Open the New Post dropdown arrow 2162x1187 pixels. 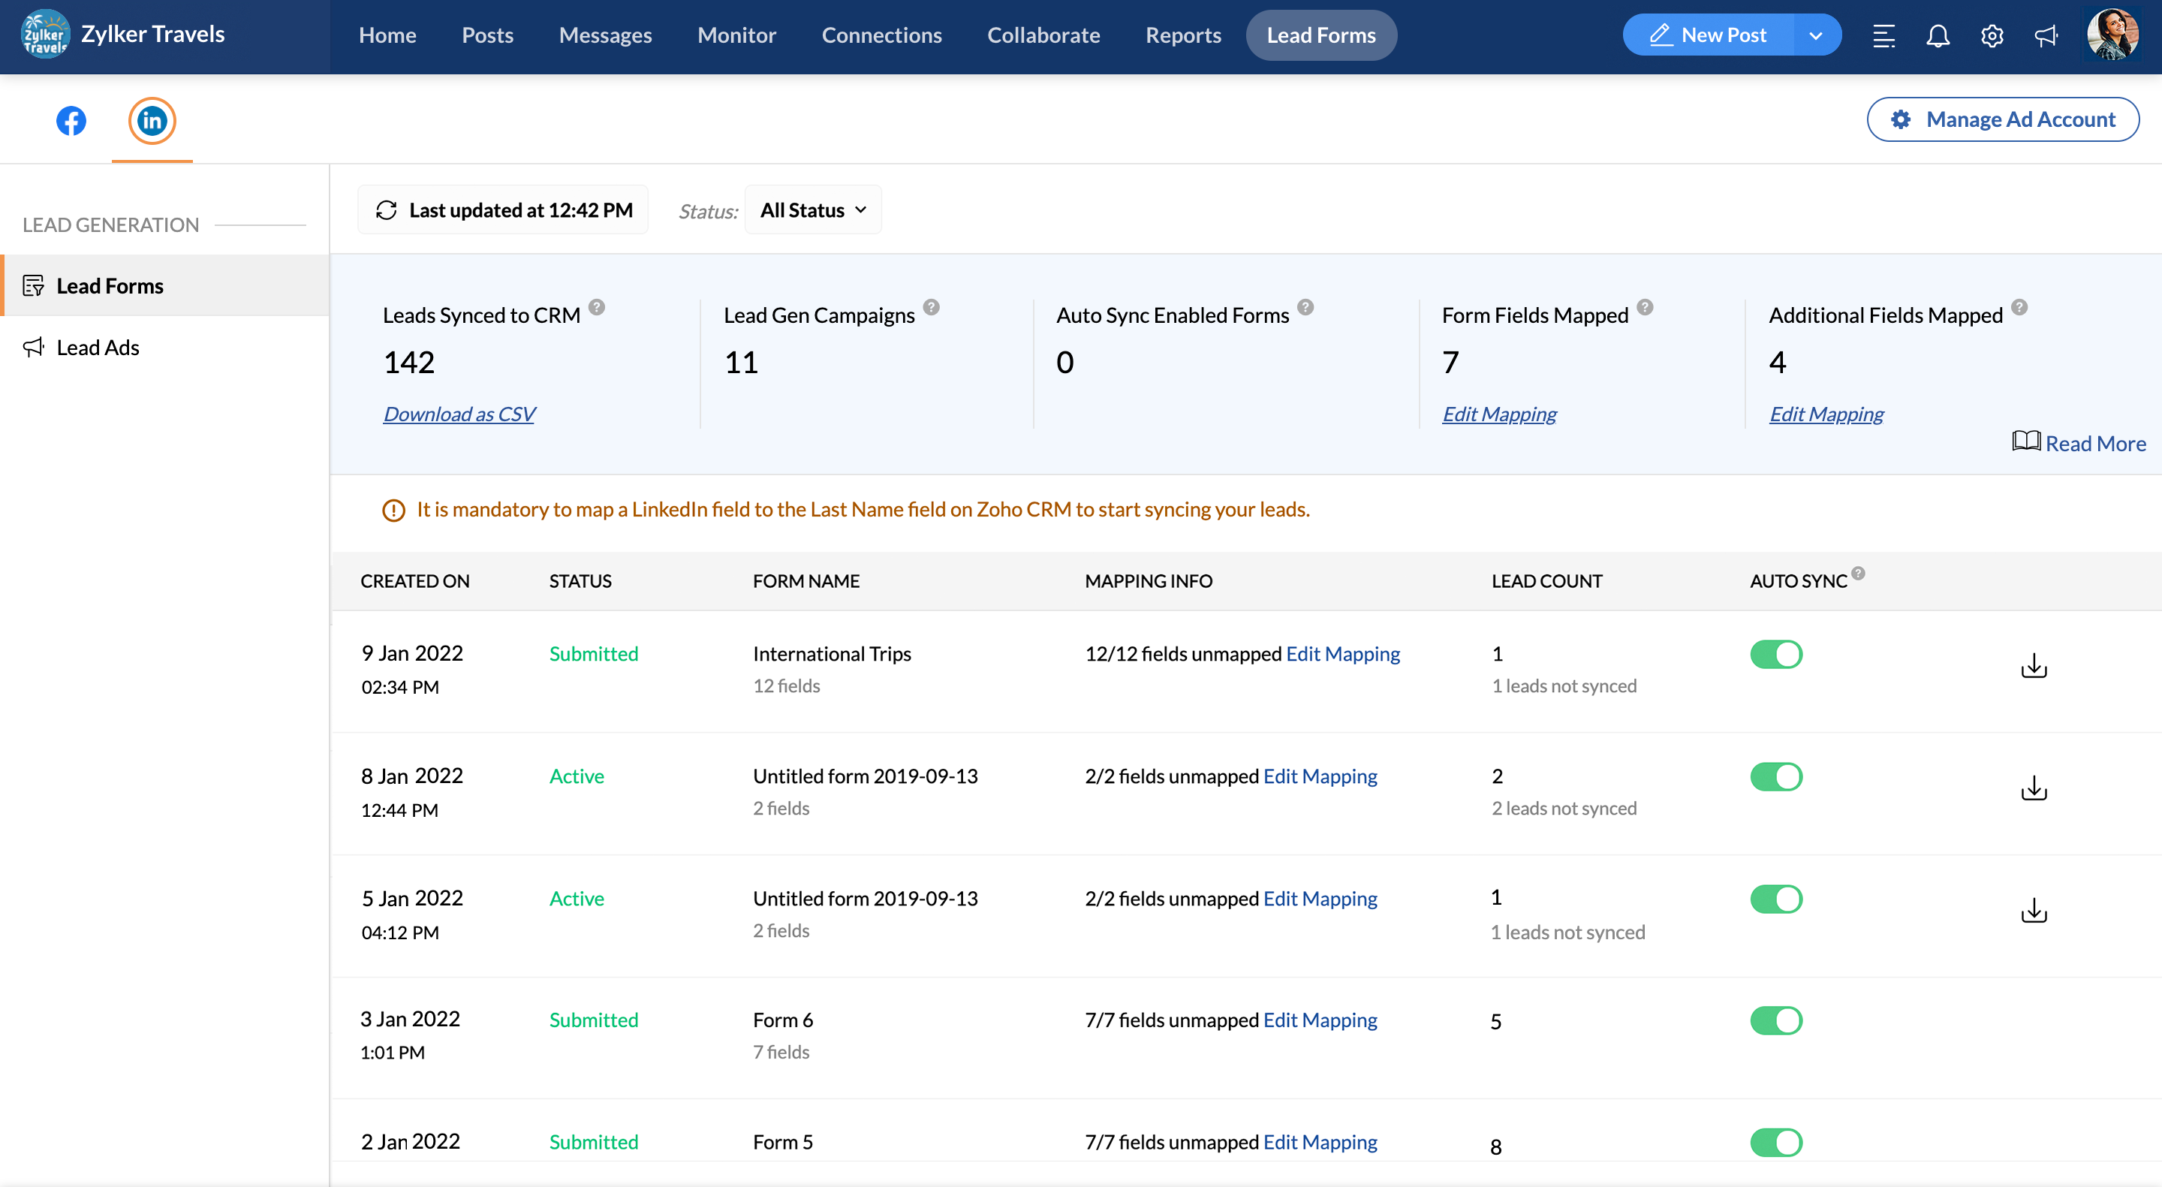pyautogui.click(x=1815, y=35)
